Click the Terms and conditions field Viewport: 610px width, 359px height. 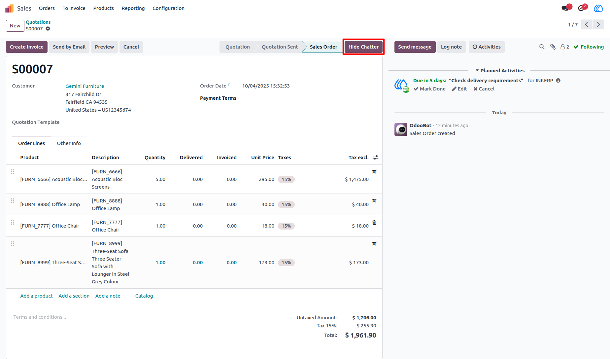coord(40,317)
